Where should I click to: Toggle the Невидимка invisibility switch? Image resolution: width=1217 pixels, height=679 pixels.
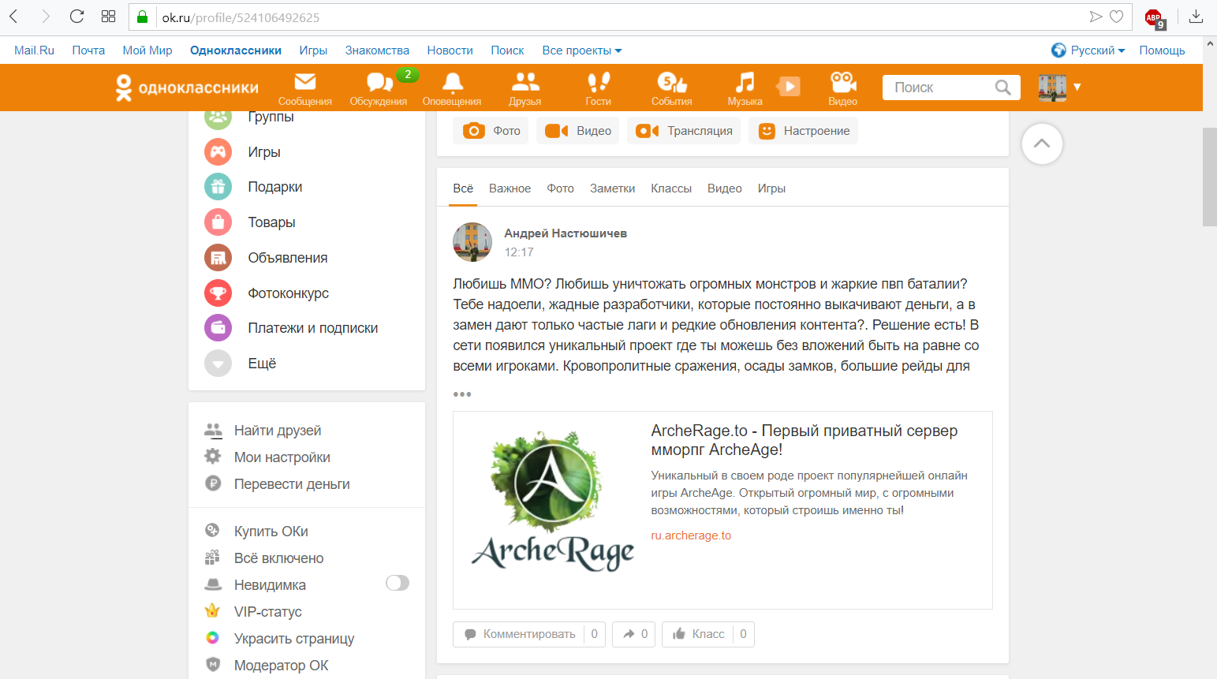pos(398,583)
